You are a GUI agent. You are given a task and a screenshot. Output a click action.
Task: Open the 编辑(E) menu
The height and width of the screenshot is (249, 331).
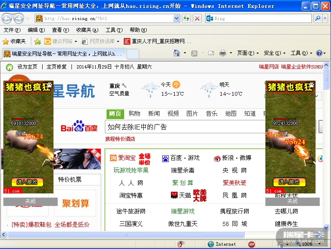(x=36, y=30)
